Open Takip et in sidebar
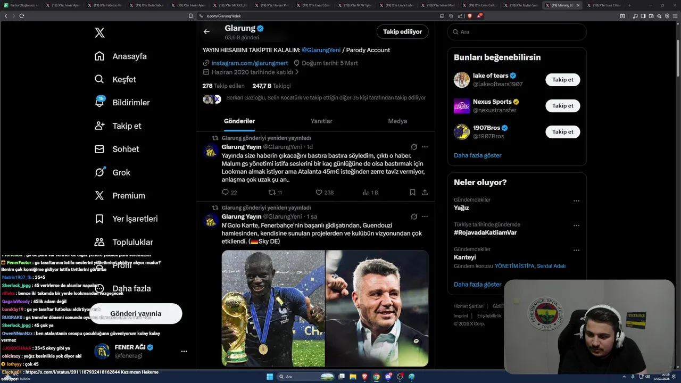 point(118,126)
